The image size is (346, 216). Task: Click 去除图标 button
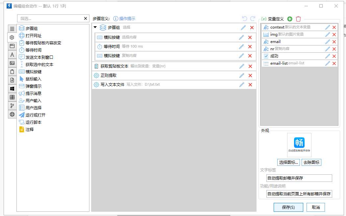pyautogui.click(x=311, y=162)
